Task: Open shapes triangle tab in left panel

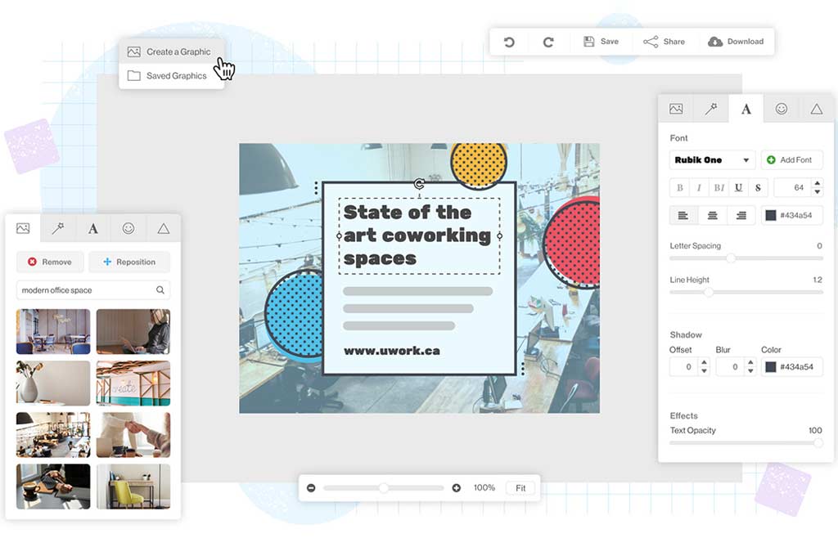Action: click(x=164, y=229)
